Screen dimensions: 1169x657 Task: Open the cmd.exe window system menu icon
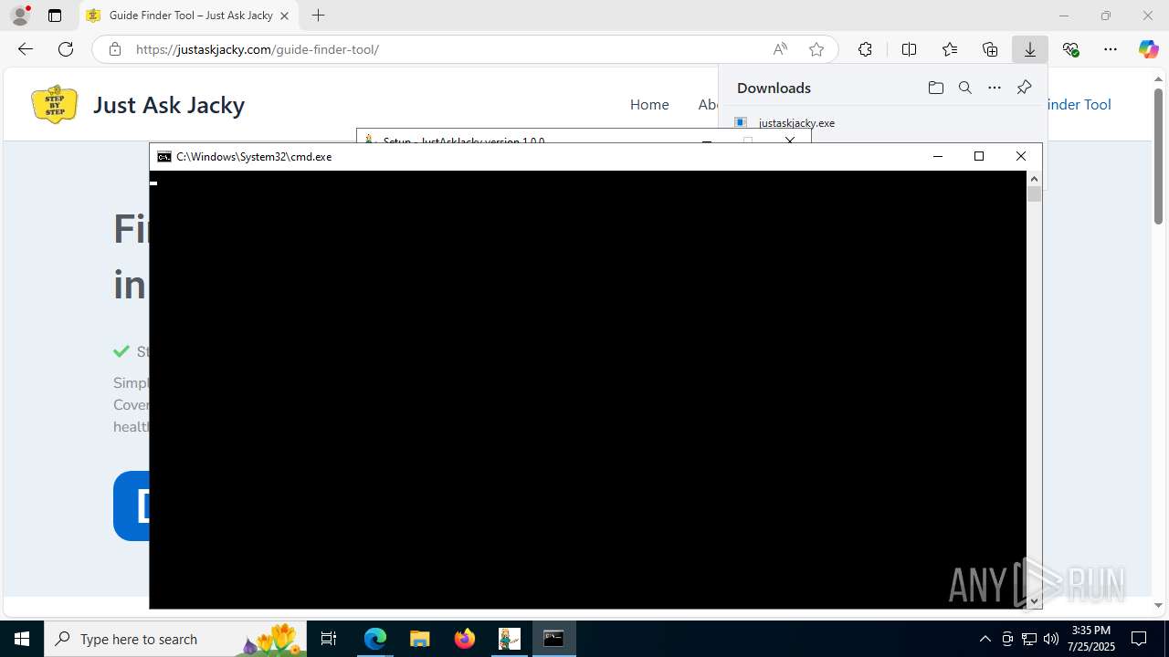163,157
